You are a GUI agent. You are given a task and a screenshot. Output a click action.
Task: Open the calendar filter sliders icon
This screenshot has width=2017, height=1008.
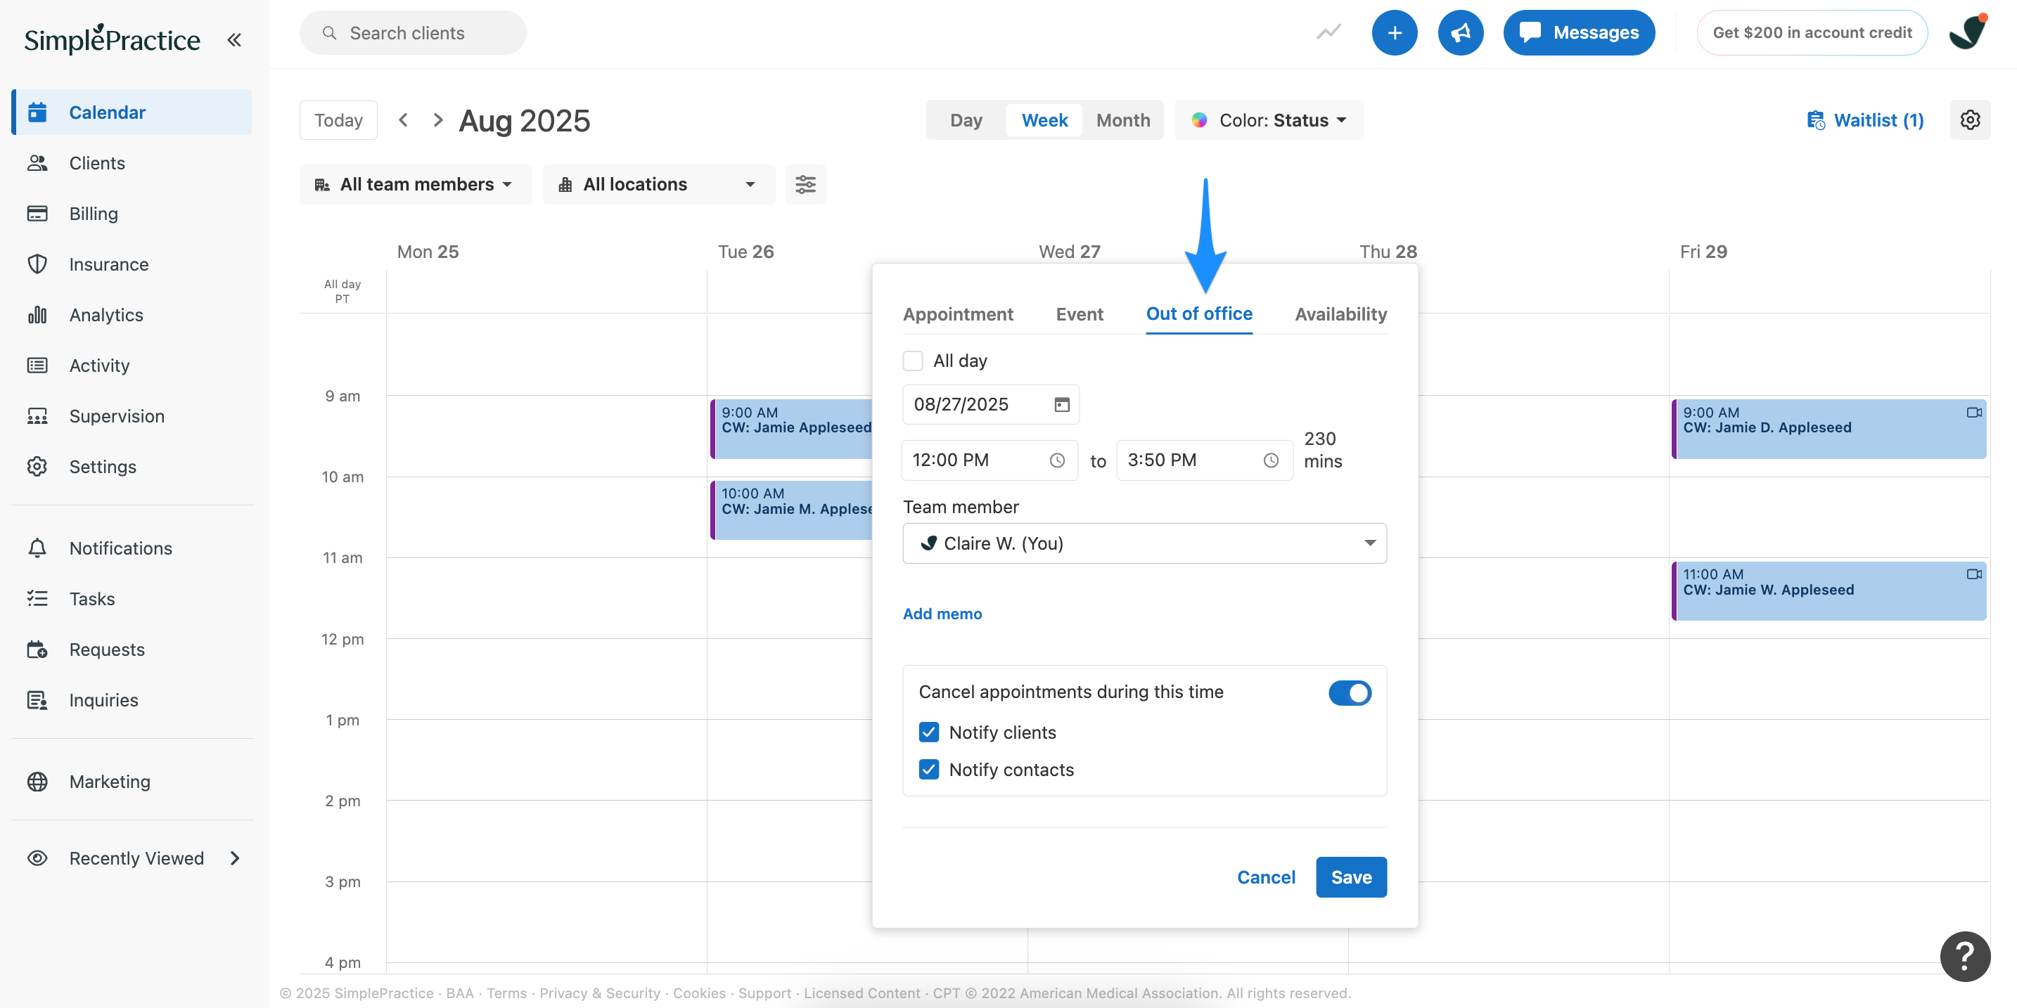[806, 184]
